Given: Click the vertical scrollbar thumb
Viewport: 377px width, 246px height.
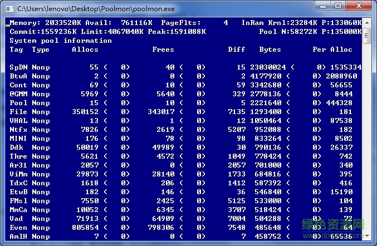Looking at the screenshot, I should point(366,36).
